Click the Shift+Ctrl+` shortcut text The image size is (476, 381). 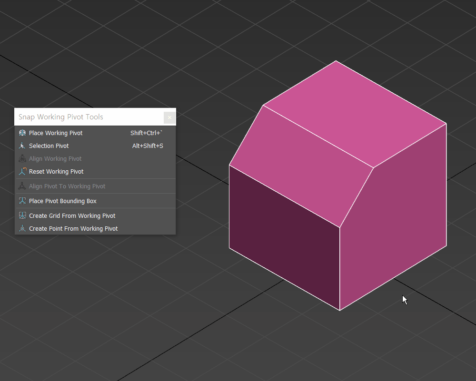(146, 133)
